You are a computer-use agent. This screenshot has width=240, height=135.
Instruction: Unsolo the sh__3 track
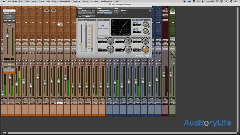click(x=58, y=64)
